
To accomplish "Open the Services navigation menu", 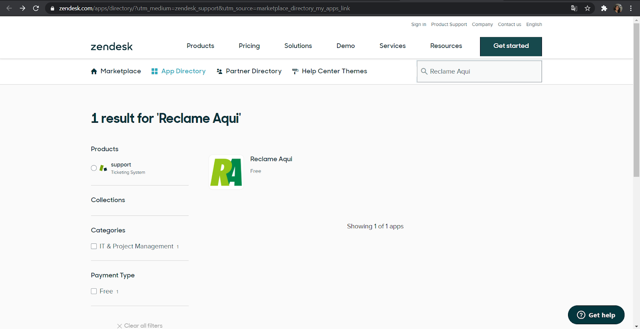I will (x=392, y=46).
